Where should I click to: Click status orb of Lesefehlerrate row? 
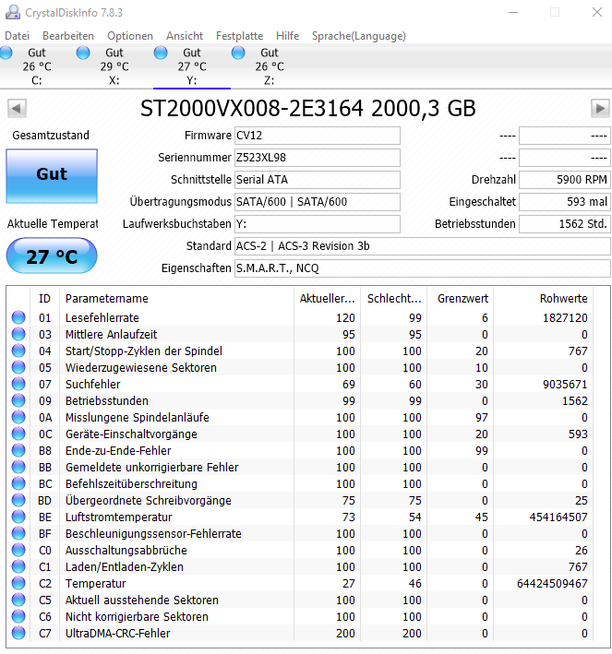(x=18, y=318)
